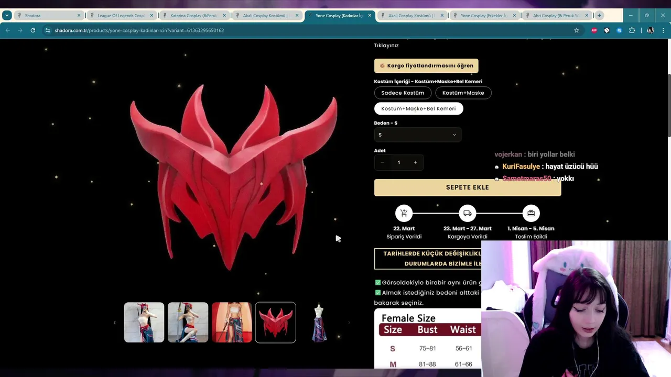This screenshot has width=671, height=377.
Task: Open the black diamond-shaped extension icon
Action: click(x=607, y=30)
